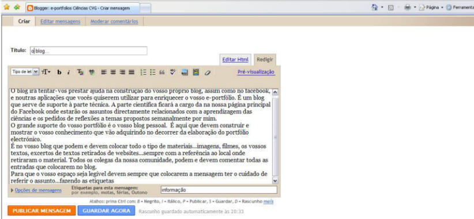Apply italic formatting in editor toolbar

click(69, 72)
